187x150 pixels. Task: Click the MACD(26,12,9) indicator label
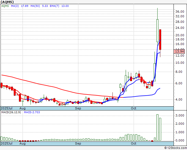(x=11, y=112)
